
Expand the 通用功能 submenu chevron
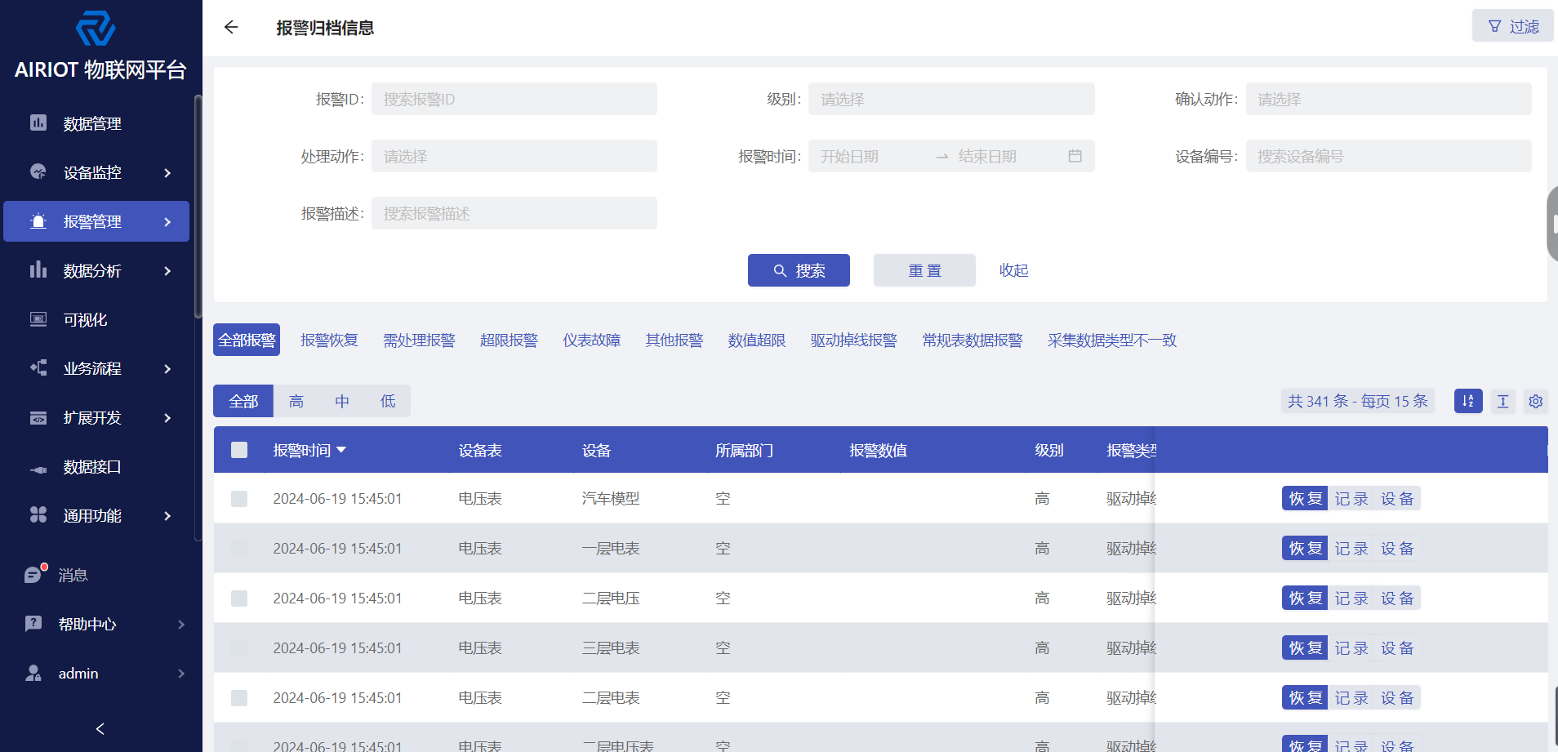tap(167, 515)
